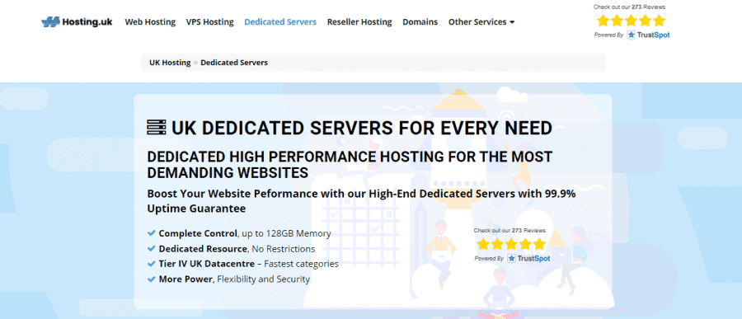
Task: Go to UK Hosting breadcrumb link
Action: tap(170, 63)
